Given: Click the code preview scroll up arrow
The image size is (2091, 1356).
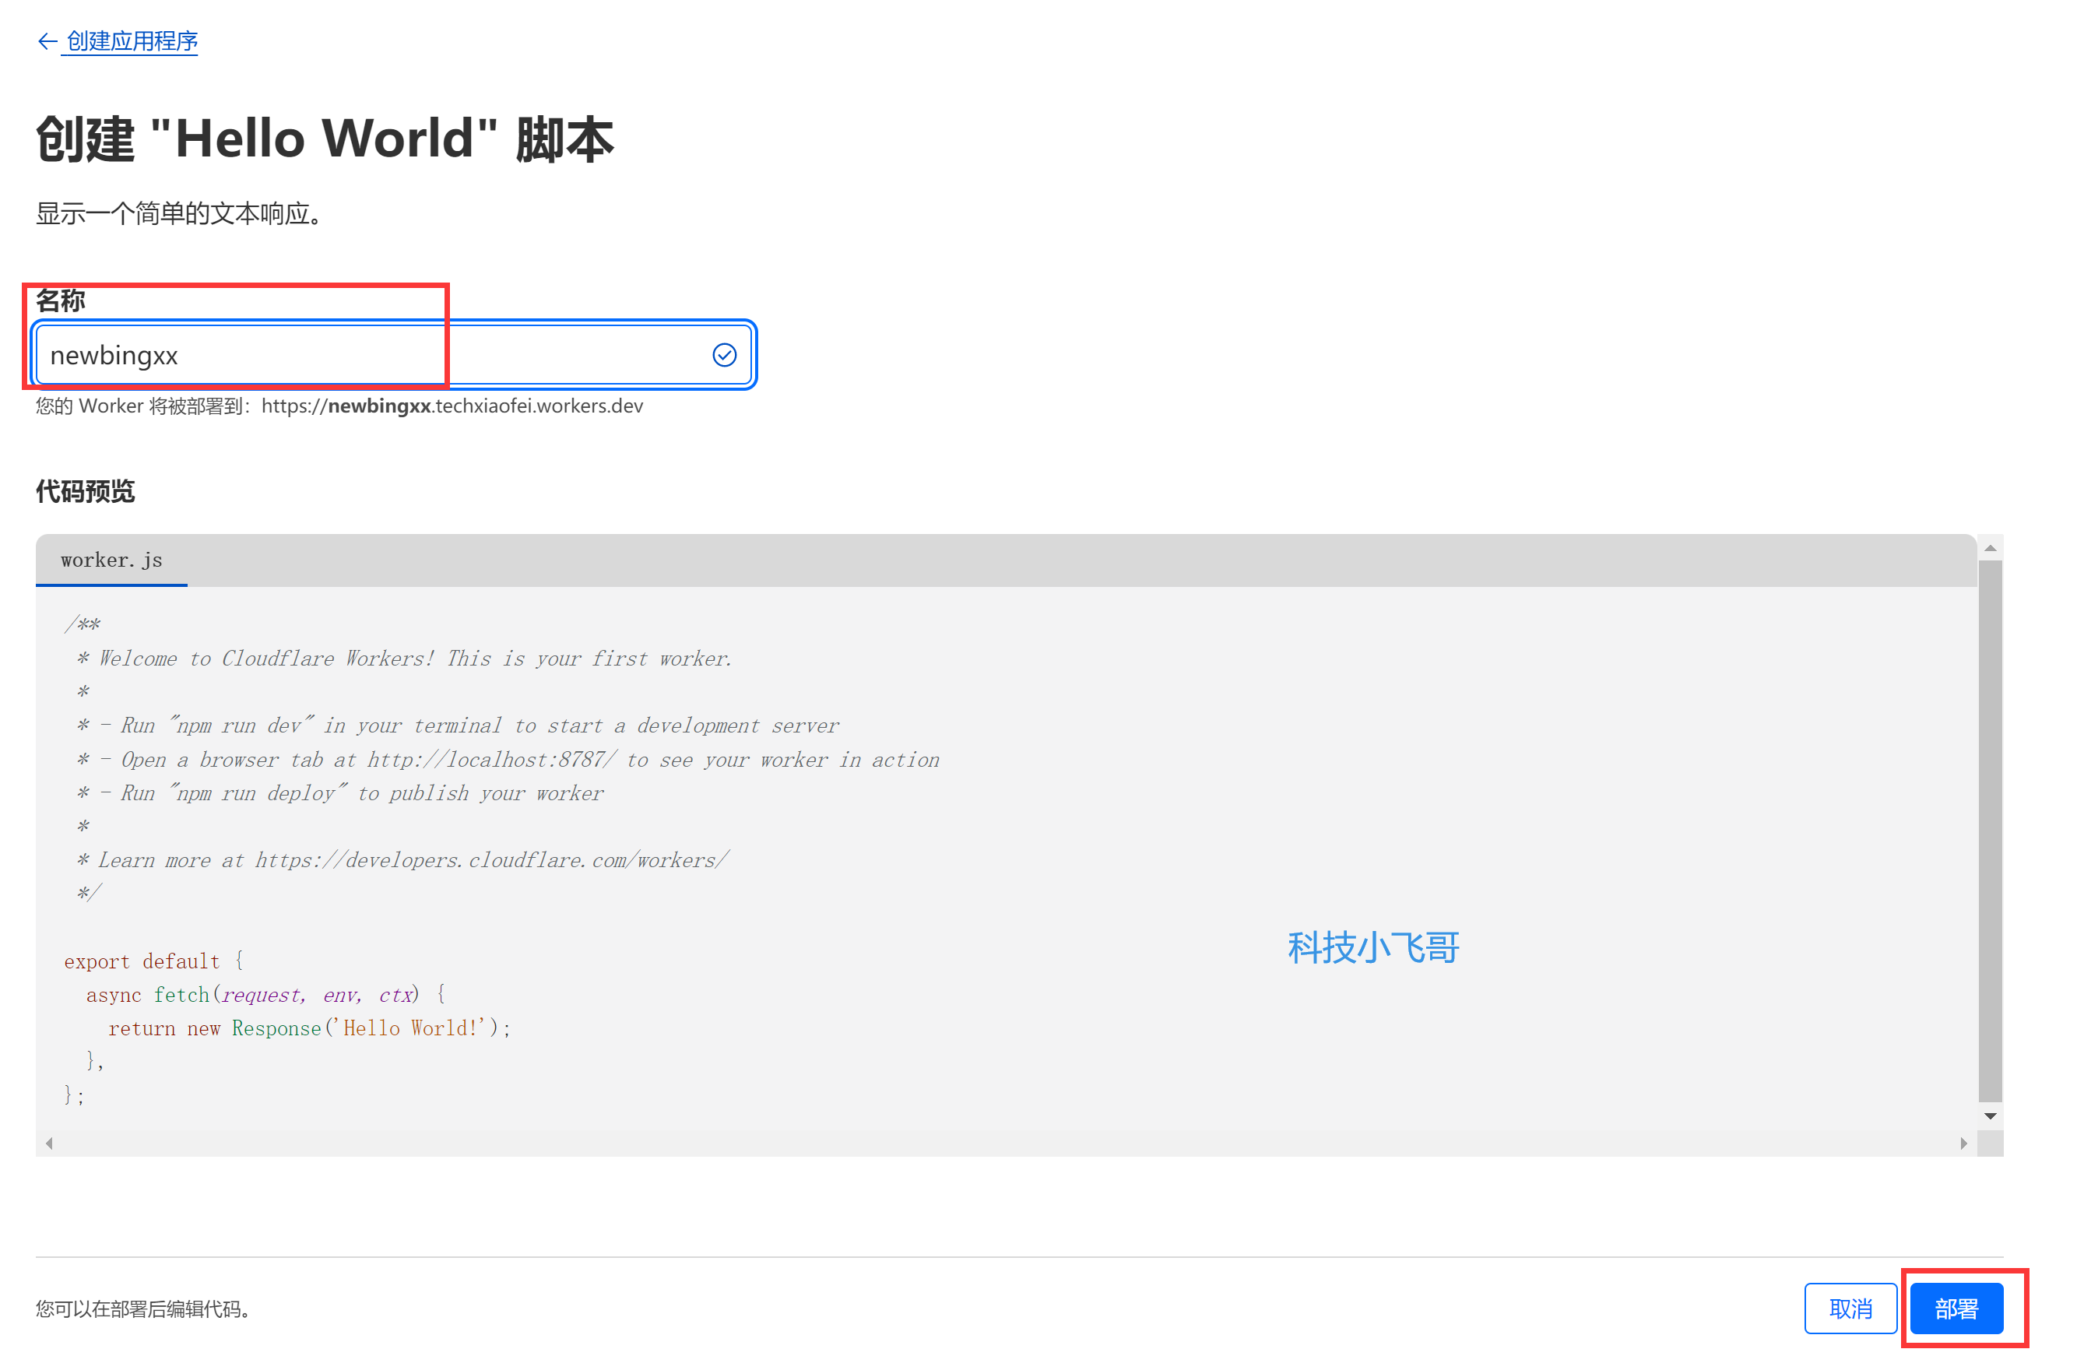Looking at the screenshot, I should [1990, 548].
